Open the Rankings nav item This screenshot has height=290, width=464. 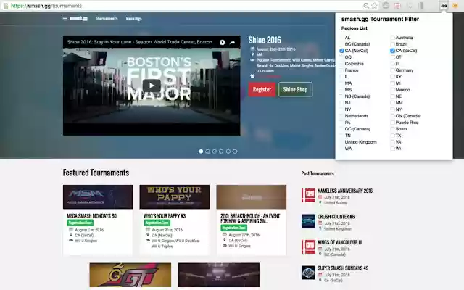click(x=133, y=19)
